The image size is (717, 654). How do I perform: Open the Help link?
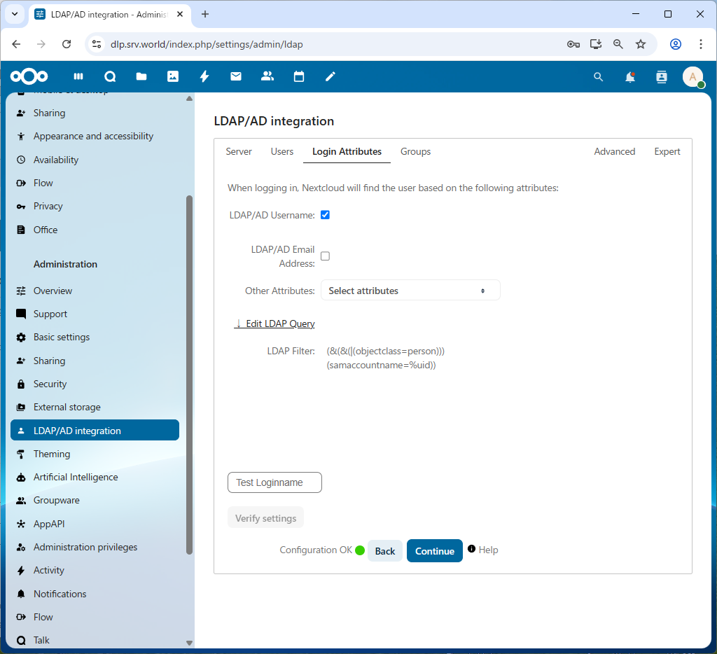[488, 550]
